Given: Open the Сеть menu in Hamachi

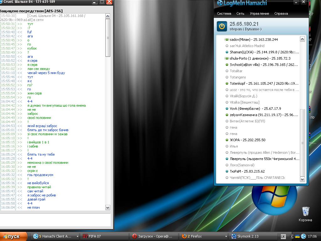Looking at the screenshot, I should click(240, 13).
